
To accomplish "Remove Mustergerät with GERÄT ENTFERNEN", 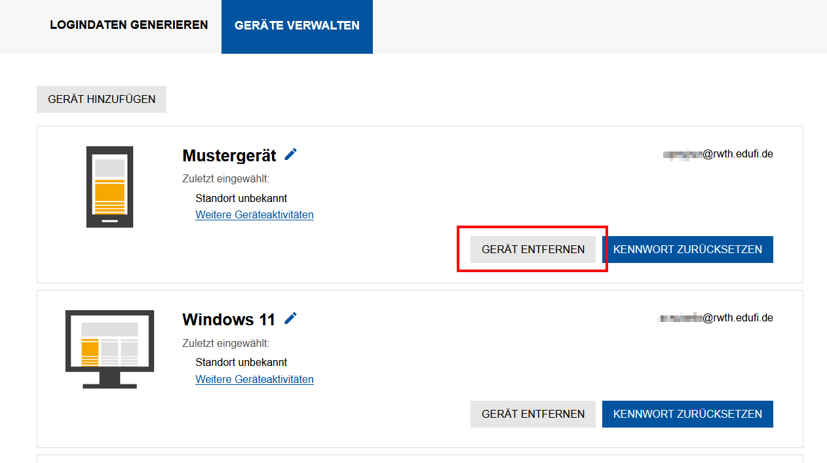I will tap(532, 249).
